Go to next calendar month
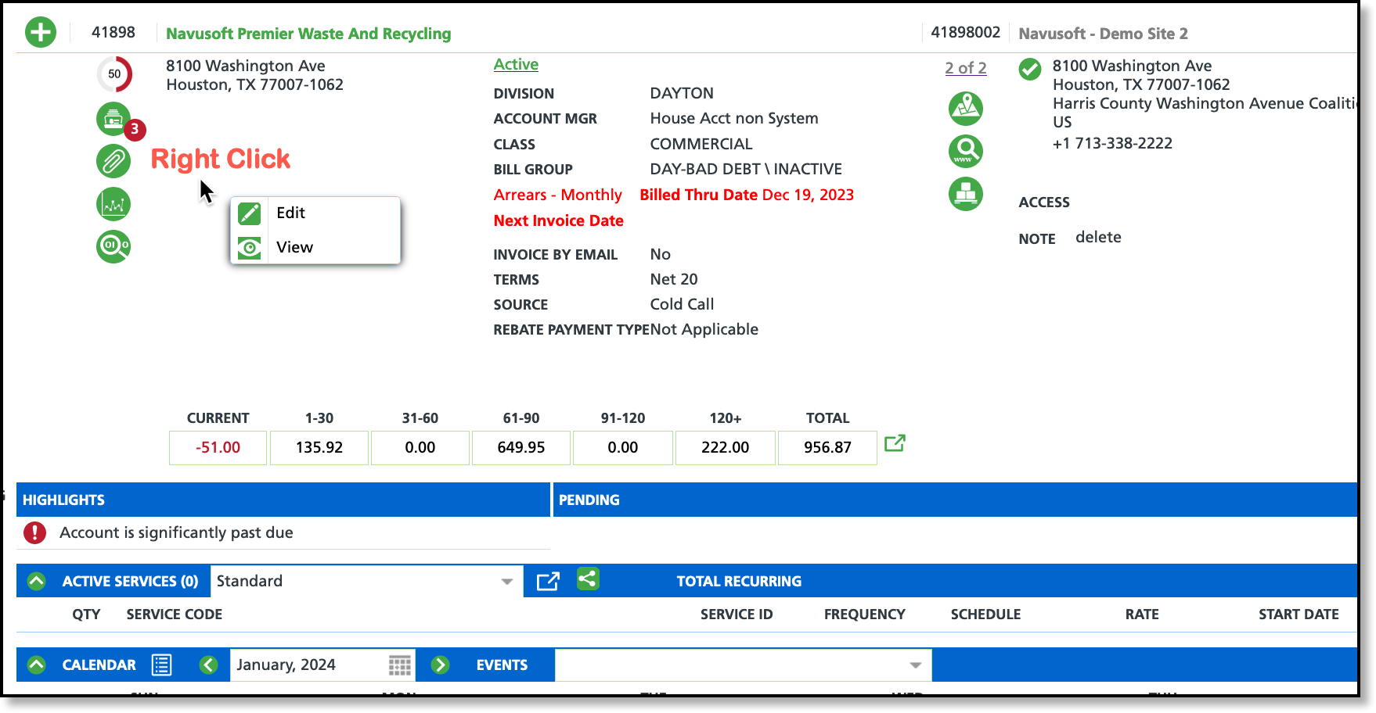Screen dimensions: 1376x713 440,665
